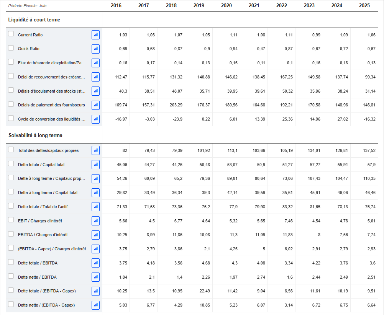Click receivables 2022 value 167,25
Screen dimensions: 384x315
(x=287, y=77)
